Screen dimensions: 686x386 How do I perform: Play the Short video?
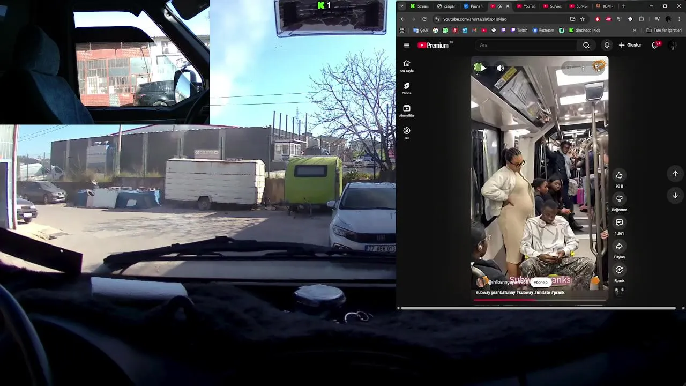[483, 68]
